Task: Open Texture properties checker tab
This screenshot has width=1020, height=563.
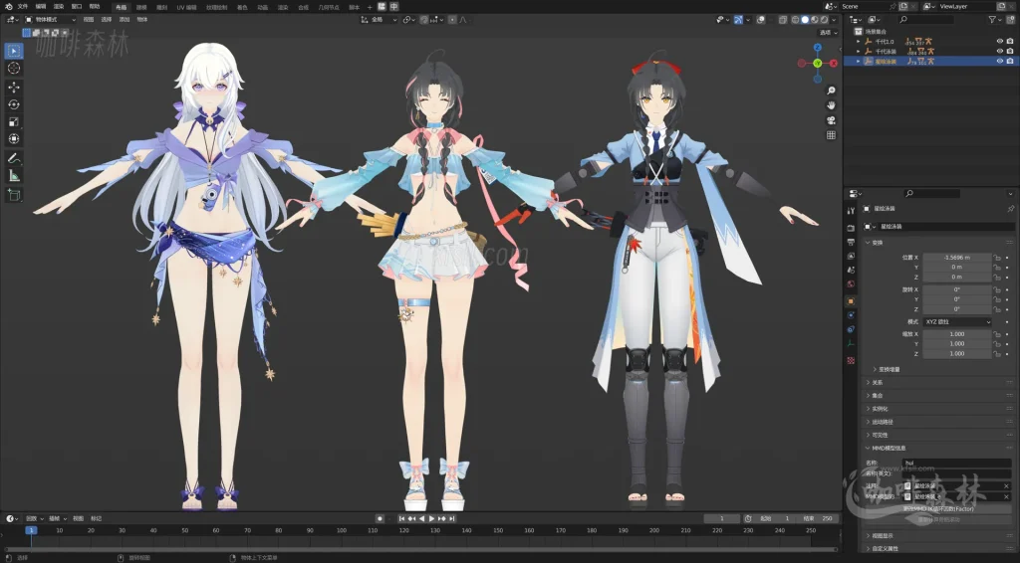Action: (851, 360)
